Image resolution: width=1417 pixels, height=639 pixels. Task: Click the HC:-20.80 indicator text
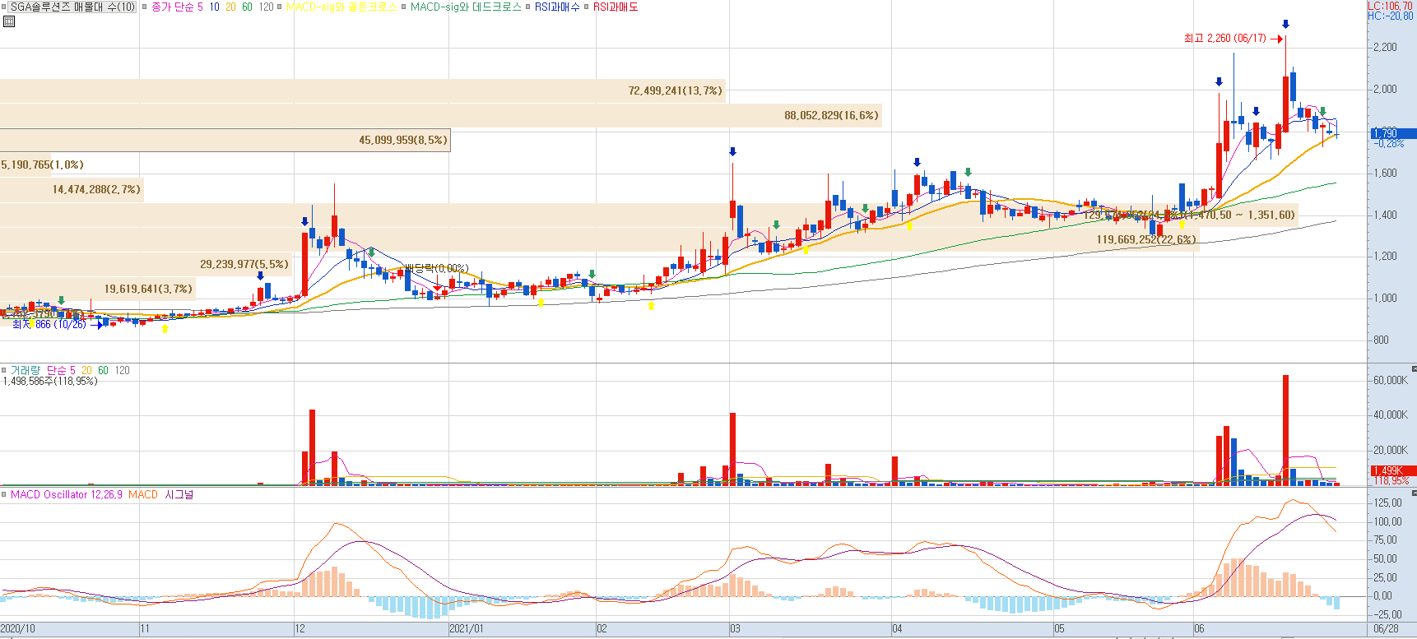[1391, 16]
